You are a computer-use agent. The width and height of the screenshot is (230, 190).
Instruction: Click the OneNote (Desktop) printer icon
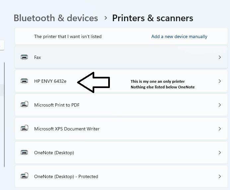24,153
